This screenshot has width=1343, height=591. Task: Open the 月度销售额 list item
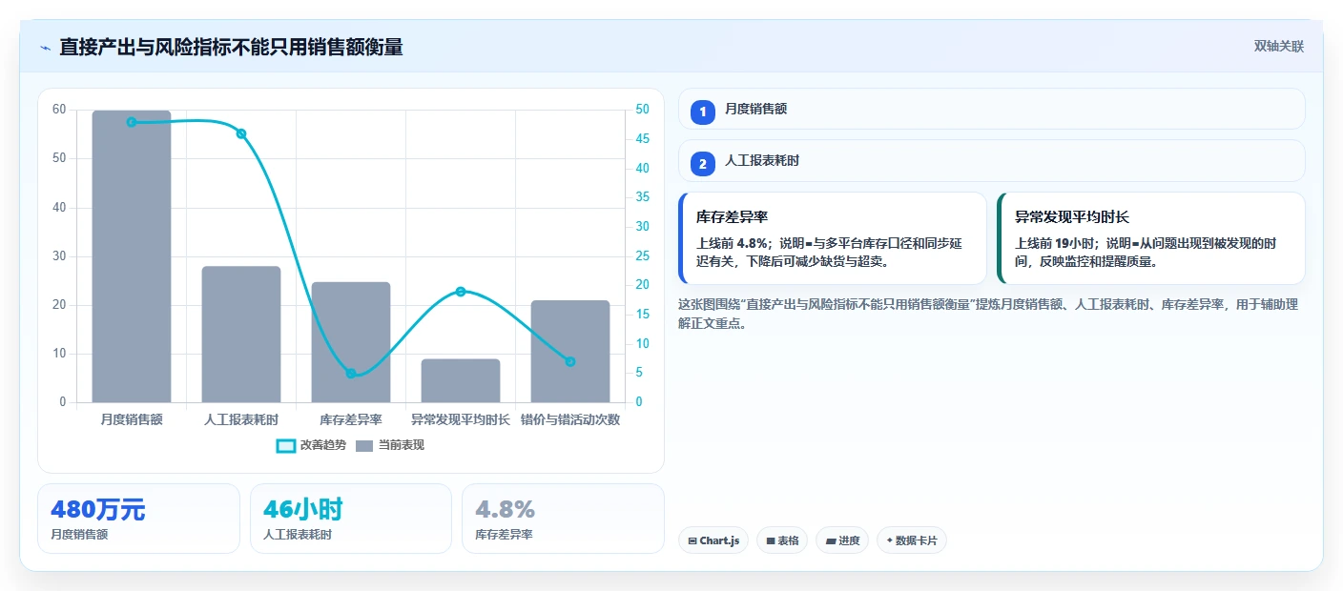click(991, 109)
